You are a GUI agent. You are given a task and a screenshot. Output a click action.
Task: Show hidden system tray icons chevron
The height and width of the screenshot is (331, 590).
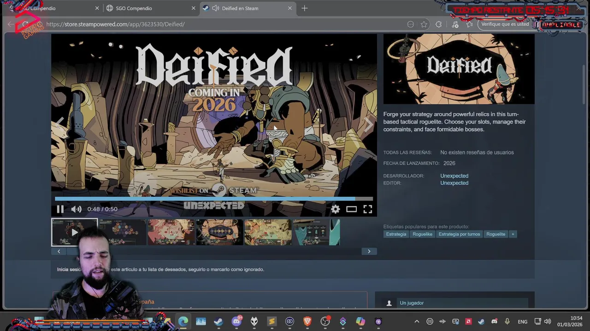tap(417, 322)
